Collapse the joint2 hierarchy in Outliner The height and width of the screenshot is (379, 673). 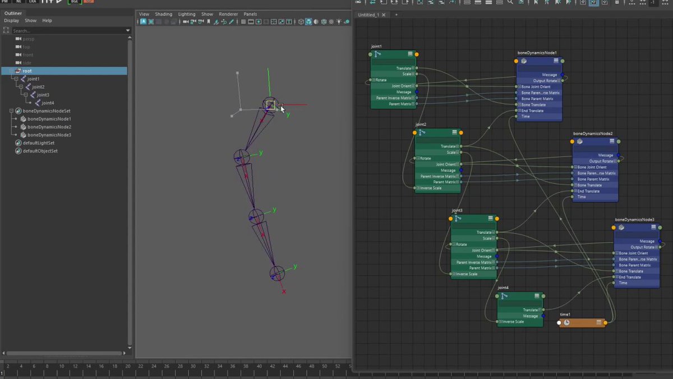tap(21, 87)
